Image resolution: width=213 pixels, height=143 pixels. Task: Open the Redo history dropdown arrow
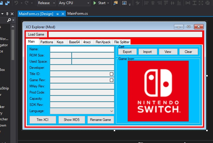coord(32,3)
